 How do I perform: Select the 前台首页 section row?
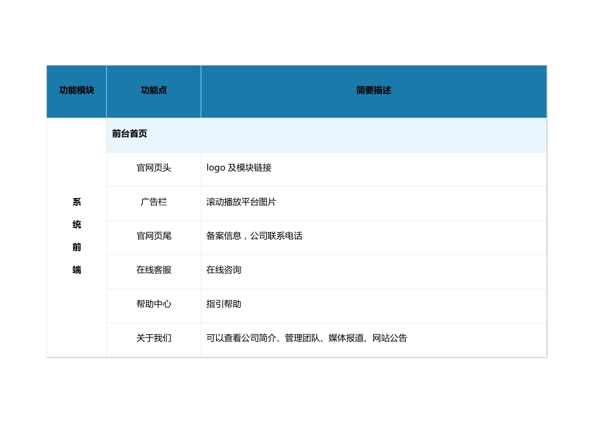(x=327, y=135)
